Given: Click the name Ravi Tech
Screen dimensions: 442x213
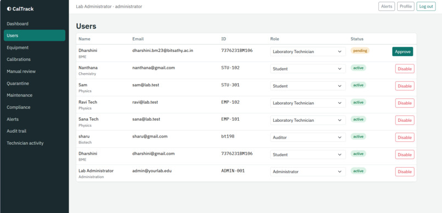Looking at the screenshot, I should tap(88, 102).
